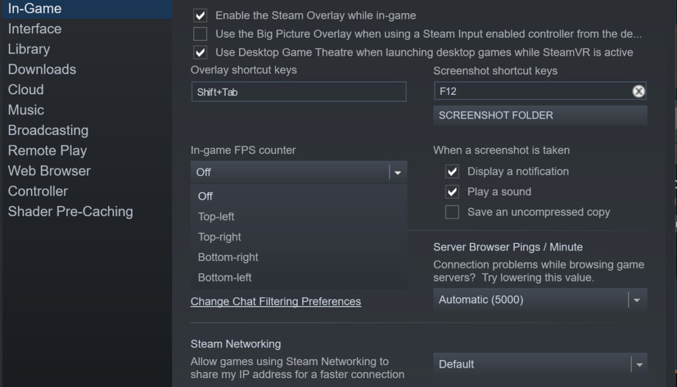Open Change Chat Filtering Preferences
Viewport: 677px width, 387px height.
pyautogui.click(x=275, y=301)
